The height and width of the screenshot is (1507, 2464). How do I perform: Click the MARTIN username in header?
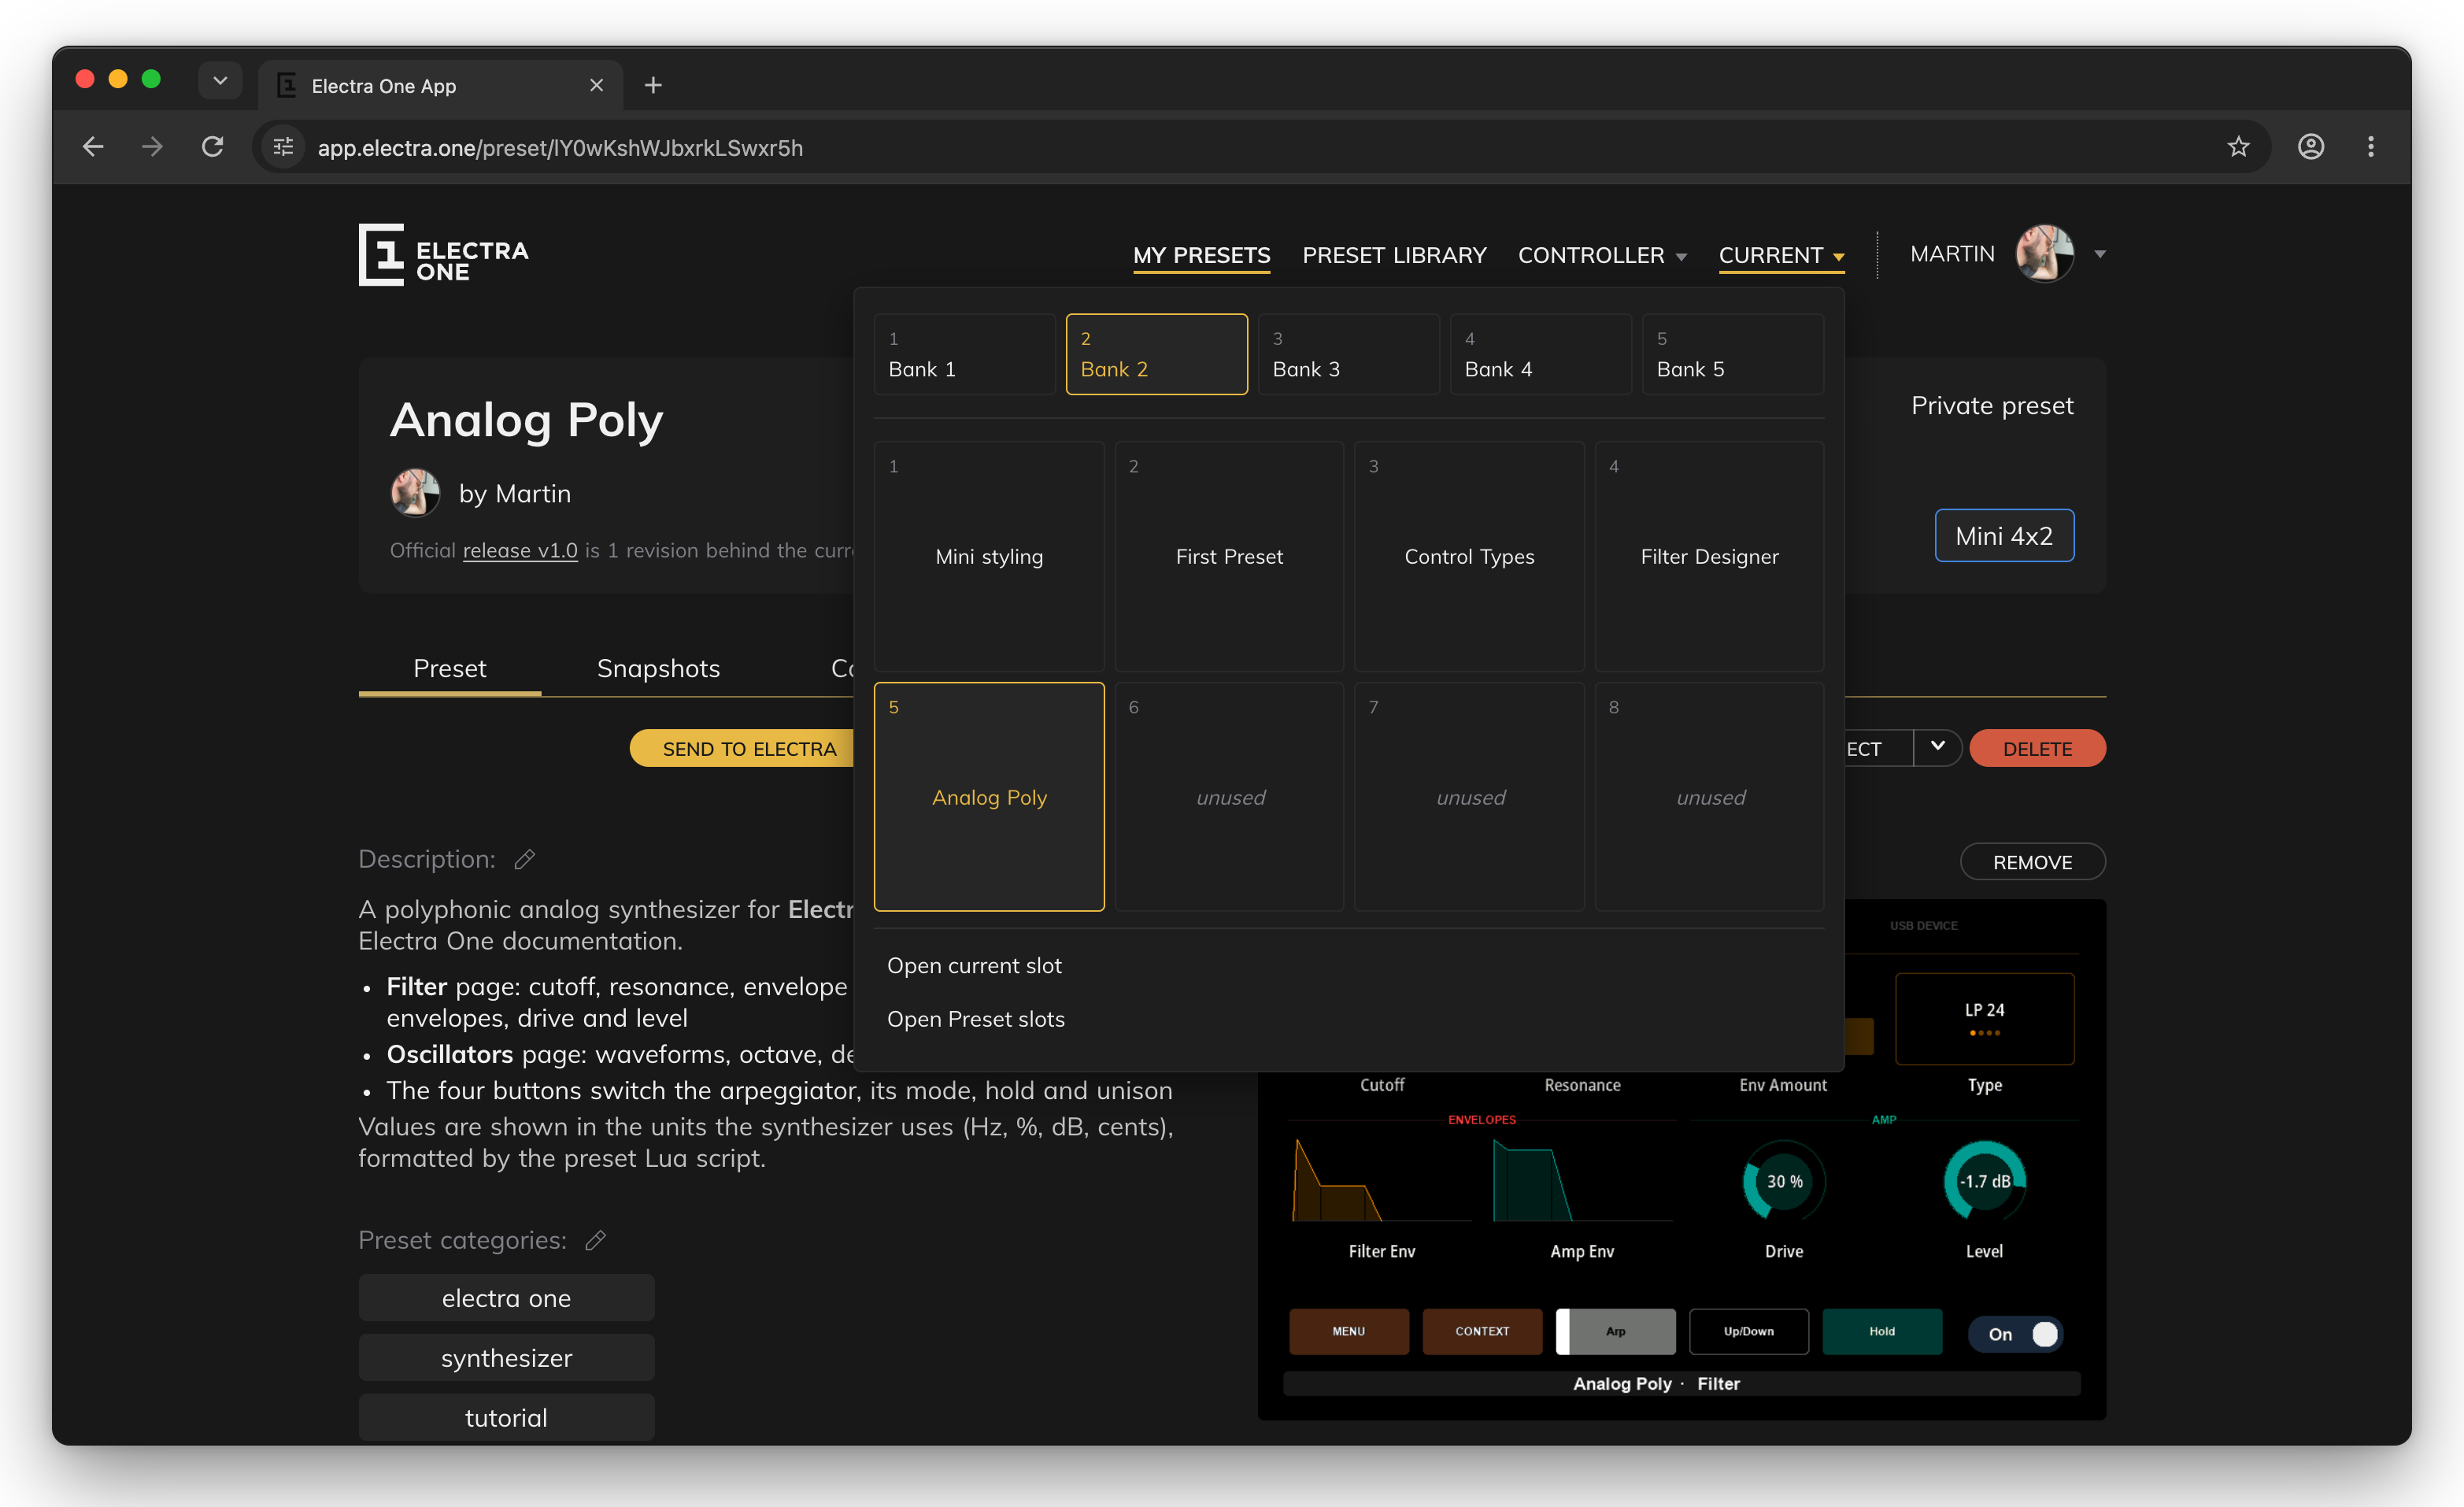(1952, 254)
